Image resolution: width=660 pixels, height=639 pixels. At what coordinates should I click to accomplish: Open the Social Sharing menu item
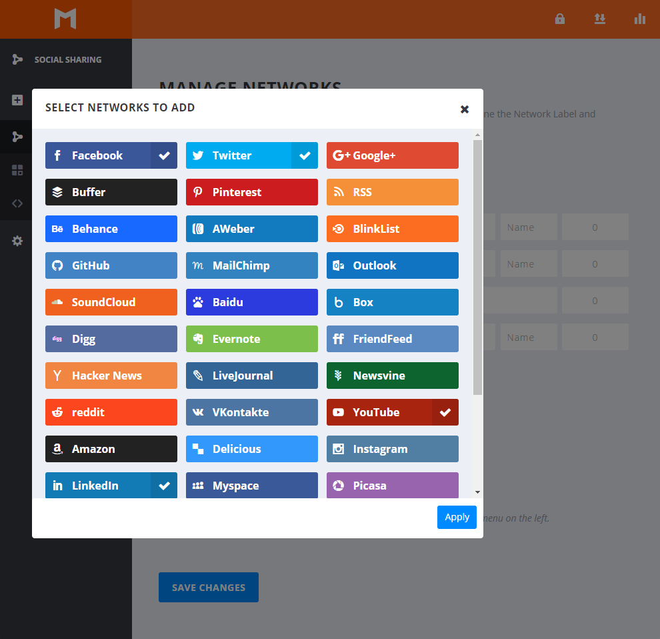[x=67, y=59]
